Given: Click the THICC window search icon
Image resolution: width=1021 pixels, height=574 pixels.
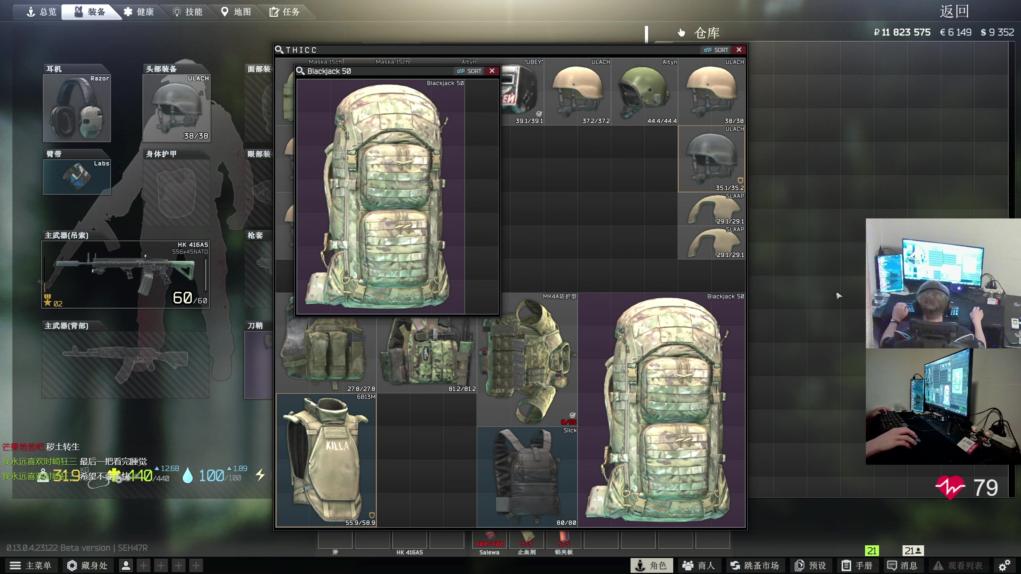Looking at the screenshot, I should 279,50.
